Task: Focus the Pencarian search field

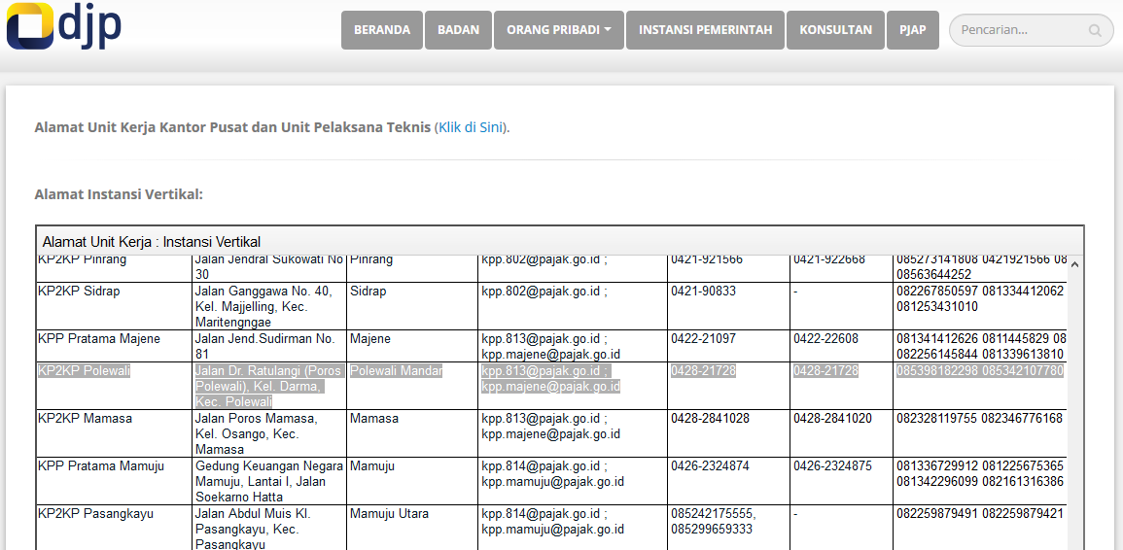Action: pyautogui.click(x=1021, y=30)
